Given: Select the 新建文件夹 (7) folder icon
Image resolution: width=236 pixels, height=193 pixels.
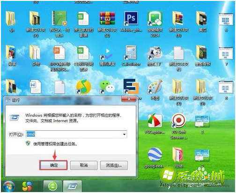Looking at the screenshot, I should (35, 18).
